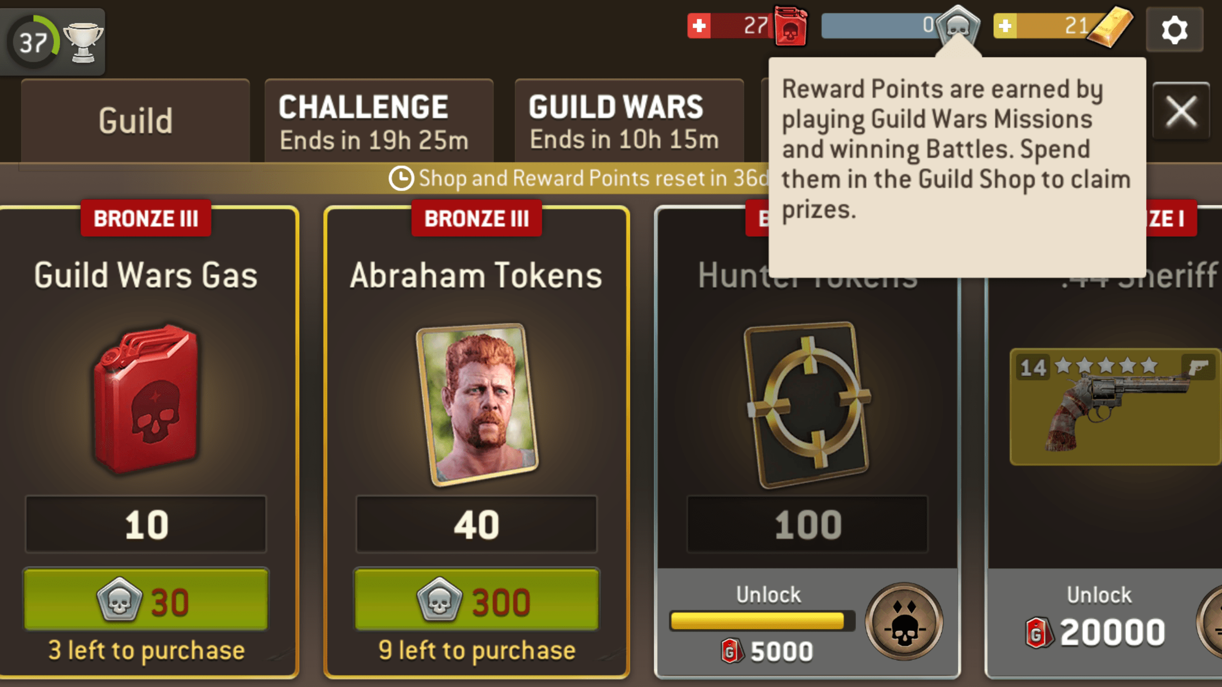1222x687 pixels.
Task: Select the Abraham portrait card
Action: [477, 405]
